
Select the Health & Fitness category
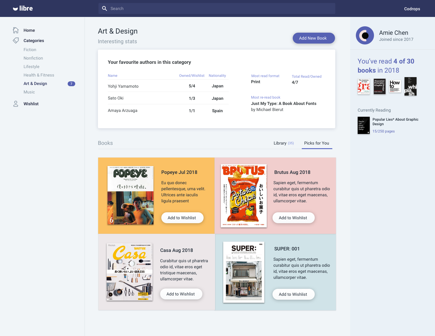click(39, 75)
